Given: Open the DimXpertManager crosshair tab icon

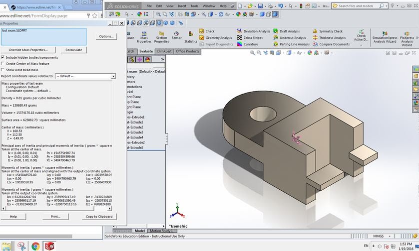Looking at the screenshot, I should (x=140, y=59).
